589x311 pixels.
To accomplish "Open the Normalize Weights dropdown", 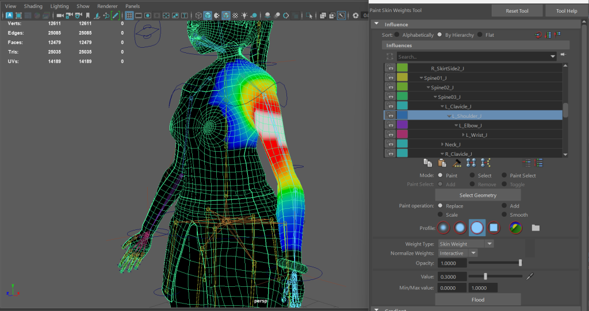I will pyautogui.click(x=457, y=253).
